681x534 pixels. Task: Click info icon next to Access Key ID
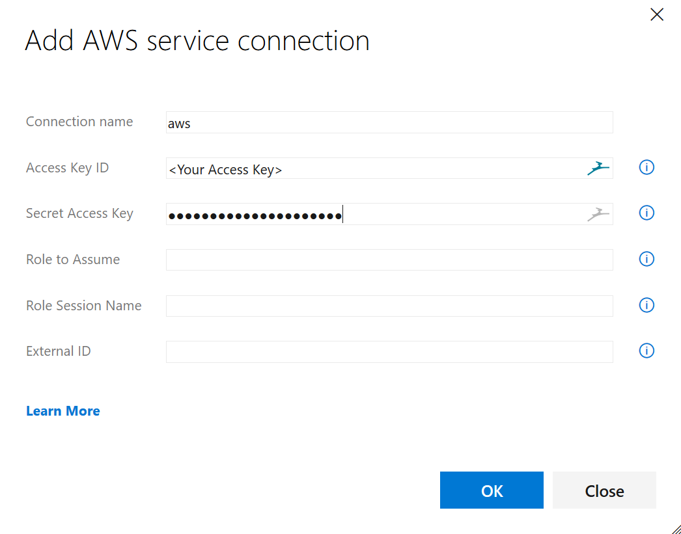[x=646, y=167]
